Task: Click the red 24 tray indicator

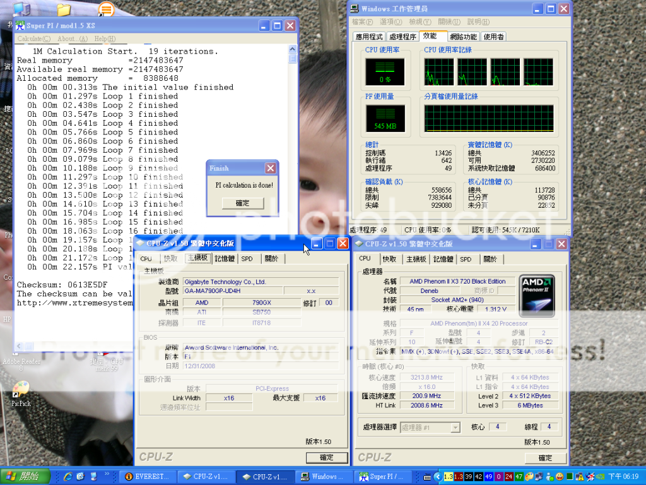Action: tap(509, 477)
